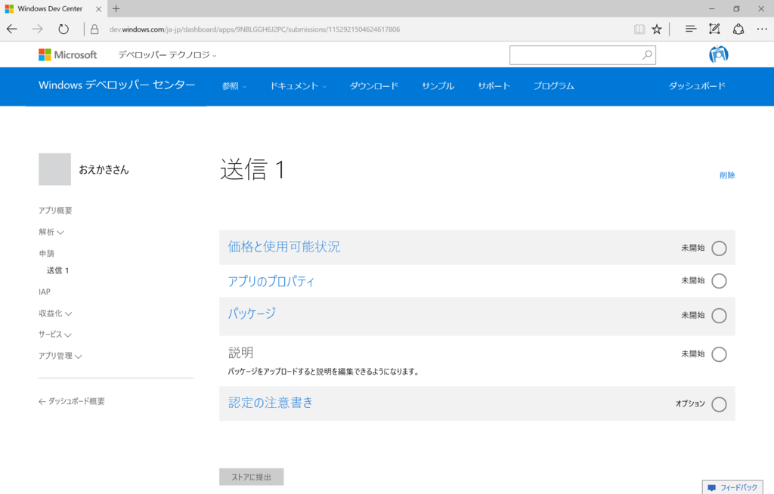This screenshot has width=774, height=494.
Task: Expand 収益化 in the sidebar
Action: click(55, 313)
